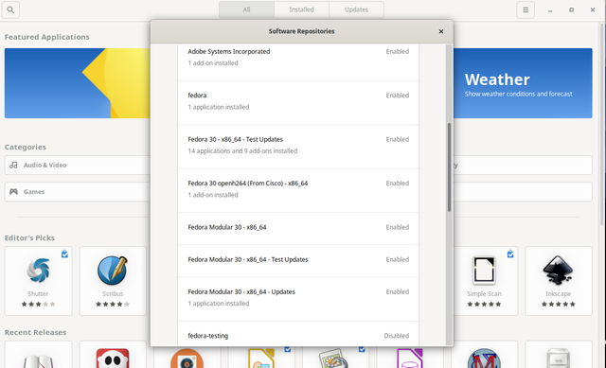This screenshot has width=606, height=368.
Task: Open the hamburger menu in the header bar
Action: tap(526, 9)
